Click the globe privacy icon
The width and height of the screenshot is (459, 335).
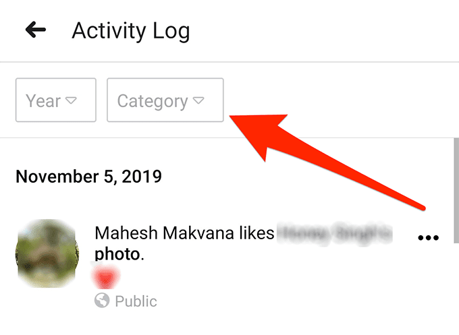101,301
